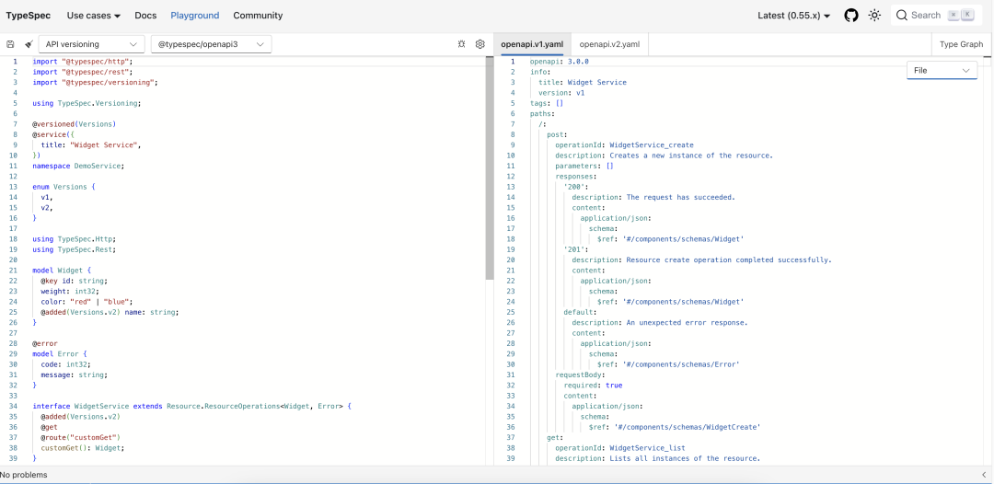Click the editor vertical scrollbar thumb
The height and width of the screenshot is (484, 994).
click(490, 167)
